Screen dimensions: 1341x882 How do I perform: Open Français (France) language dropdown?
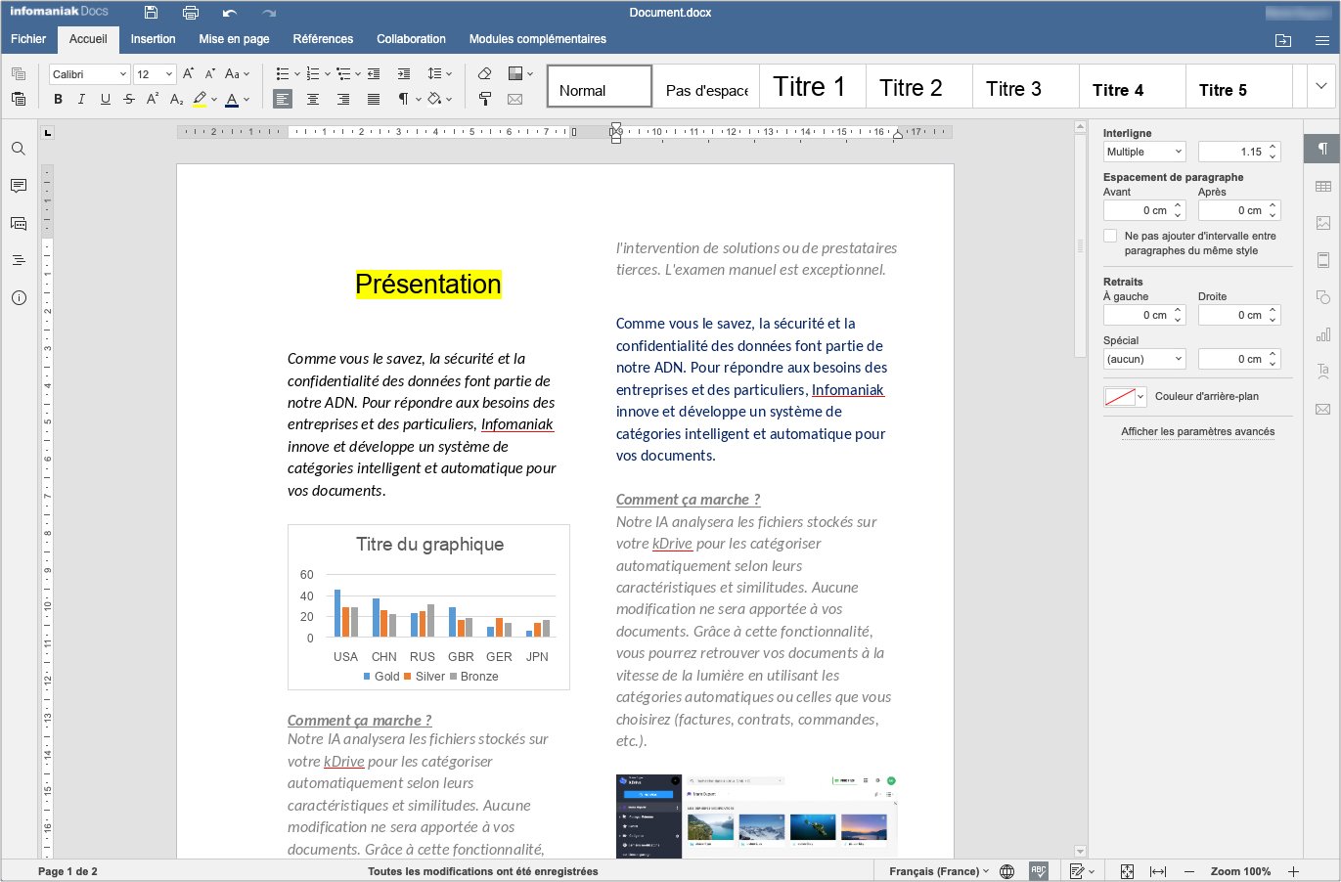point(939,871)
